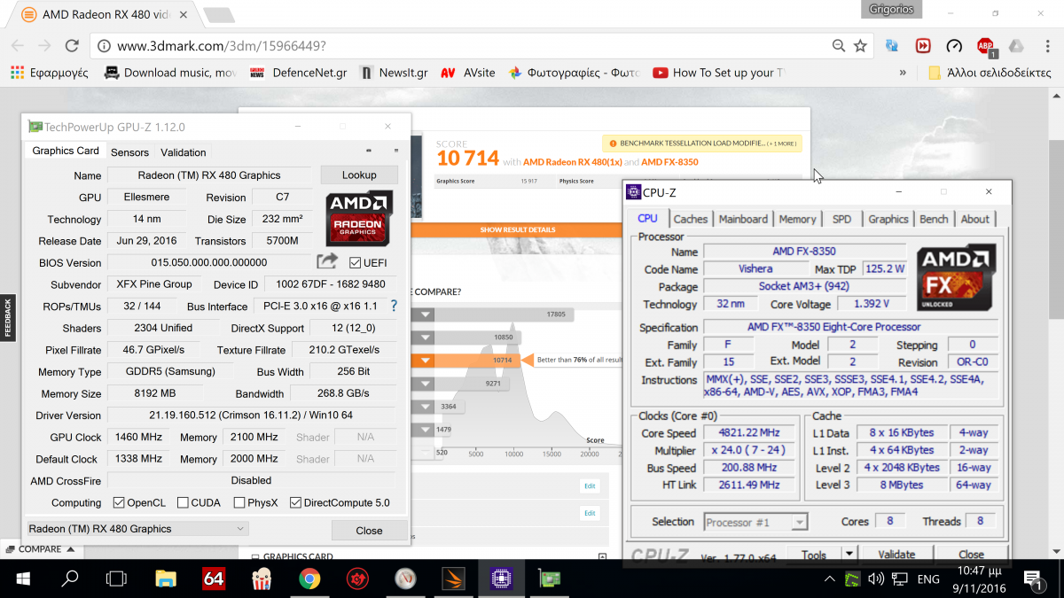Expand the 9271 comparison row arrow
Viewport: 1064px width, 598px height.
coord(426,384)
